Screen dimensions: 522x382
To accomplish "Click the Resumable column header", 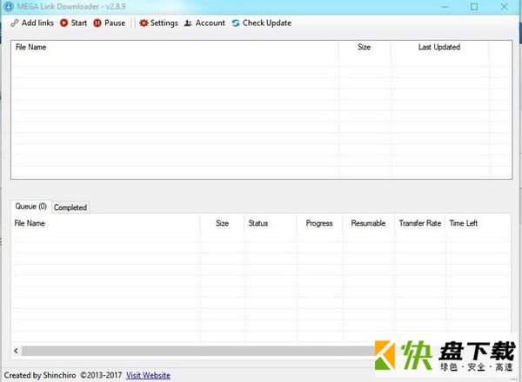I will (x=368, y=223).
